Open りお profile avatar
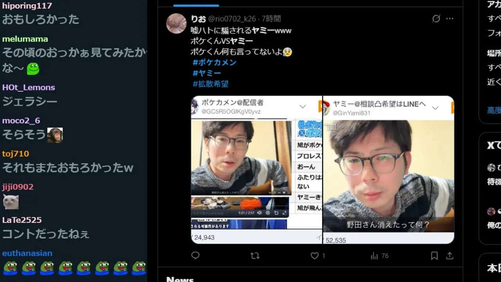This screenshot has width=501, height=282. (x=176, y=23)
